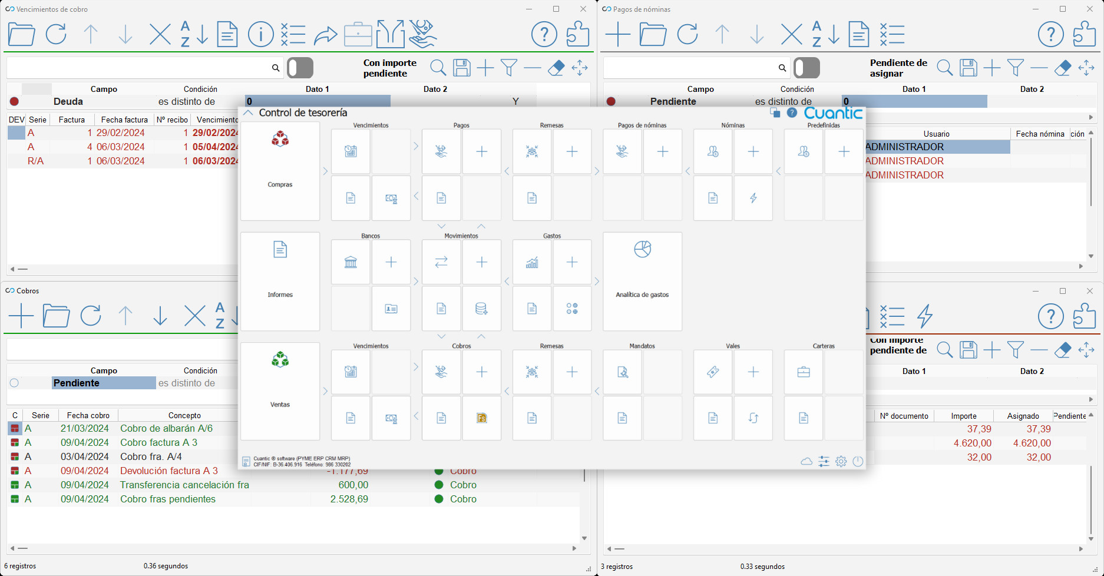Open settings gear in Control de tesorería footer
Screen dimensions: 1104x576
[841, 462]
